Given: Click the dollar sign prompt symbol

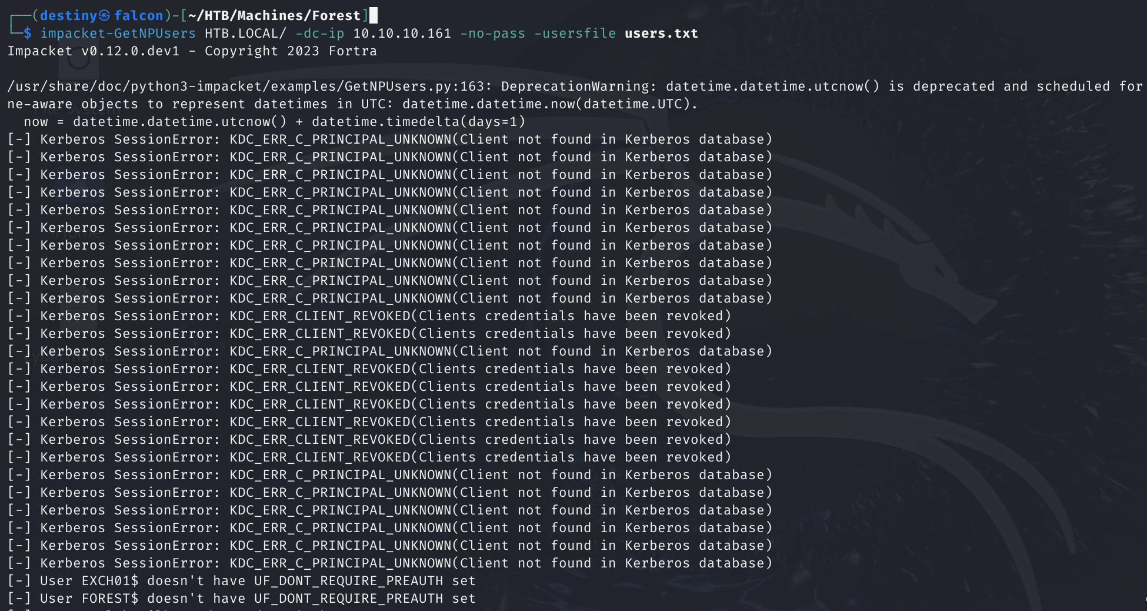Looking at the screenshot, I should pos(28,34).
